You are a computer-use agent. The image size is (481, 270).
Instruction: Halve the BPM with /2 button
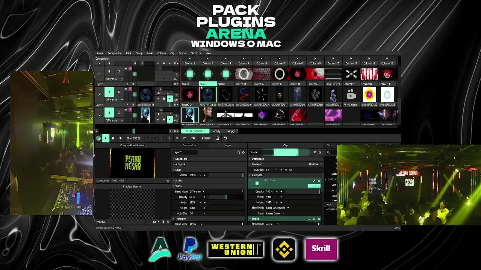(x=177, y=138)
